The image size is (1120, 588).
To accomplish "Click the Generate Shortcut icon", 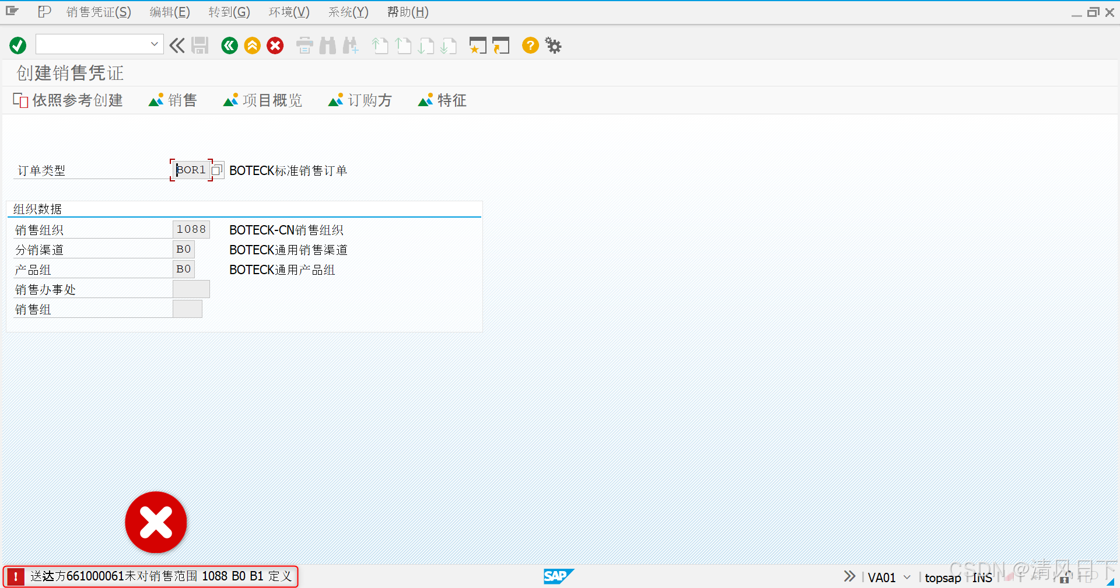I will (x=501, y=45).
